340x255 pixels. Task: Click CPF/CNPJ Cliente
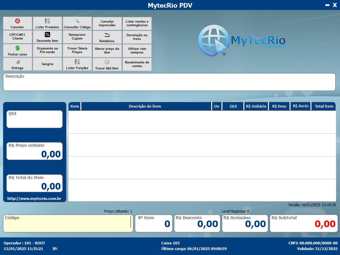coord(17,37)
